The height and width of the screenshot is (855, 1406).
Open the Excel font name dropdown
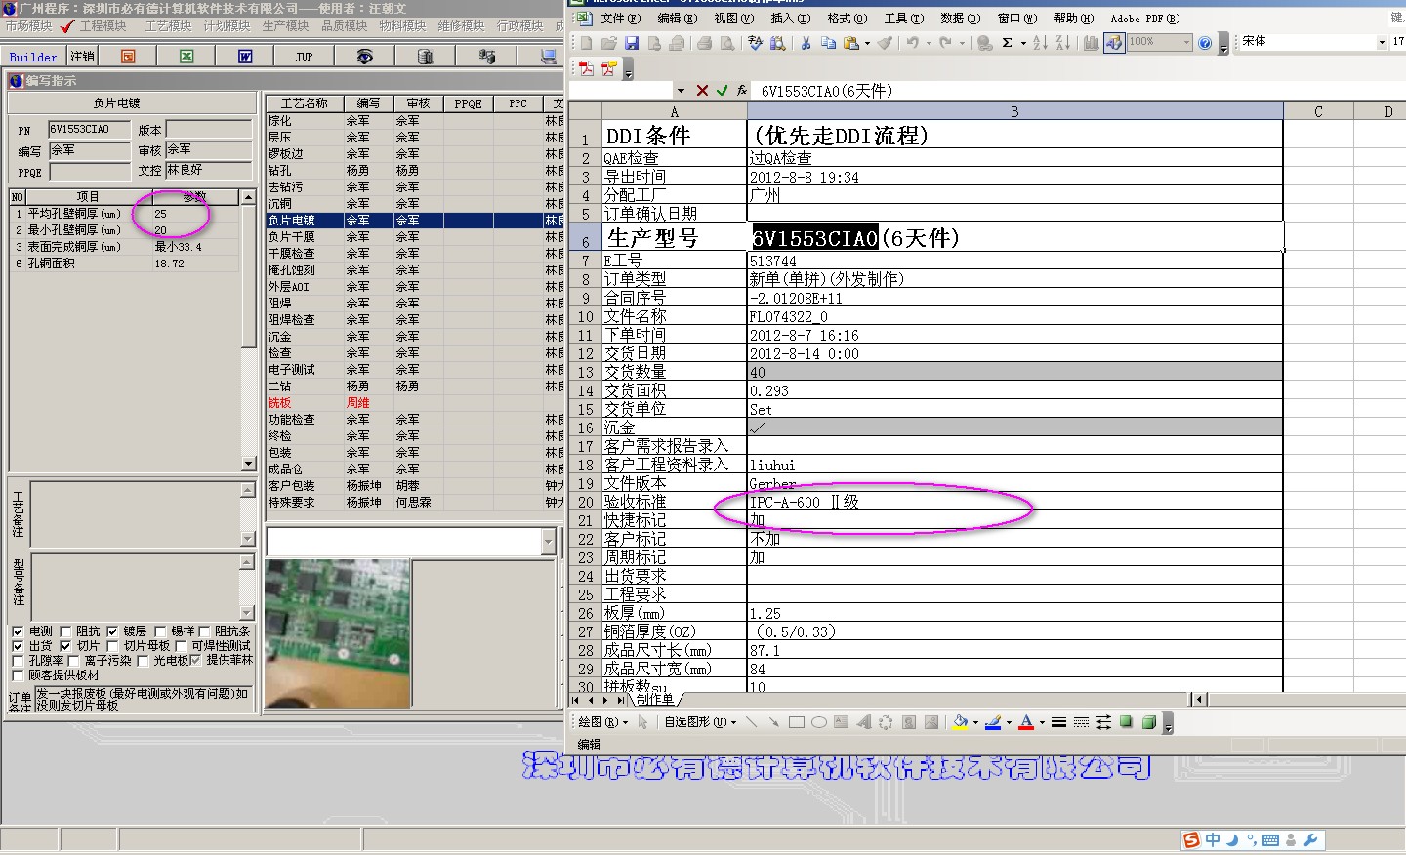1382,42
